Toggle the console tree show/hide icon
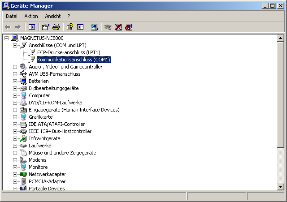The width and height of the screenshot is (287, 202). click(x=32, y=27)
